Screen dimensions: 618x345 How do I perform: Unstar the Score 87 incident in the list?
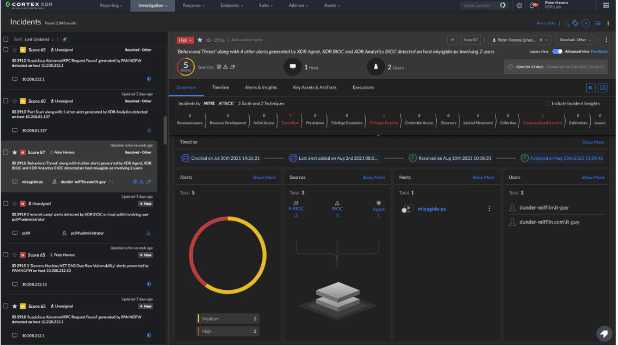click(x=15, y=153)
